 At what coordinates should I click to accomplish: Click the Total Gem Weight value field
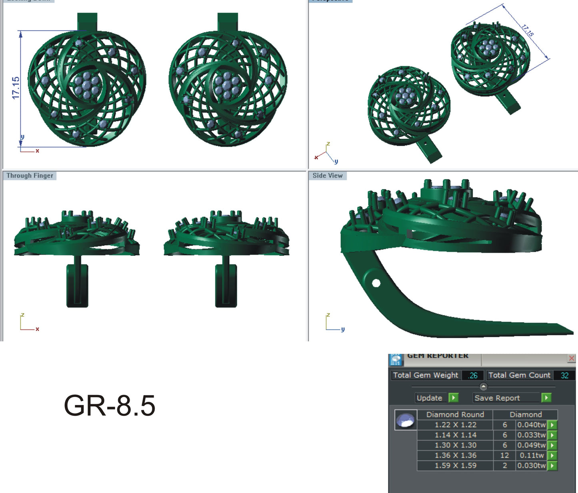pyautogui.click(x=473, y=375)
